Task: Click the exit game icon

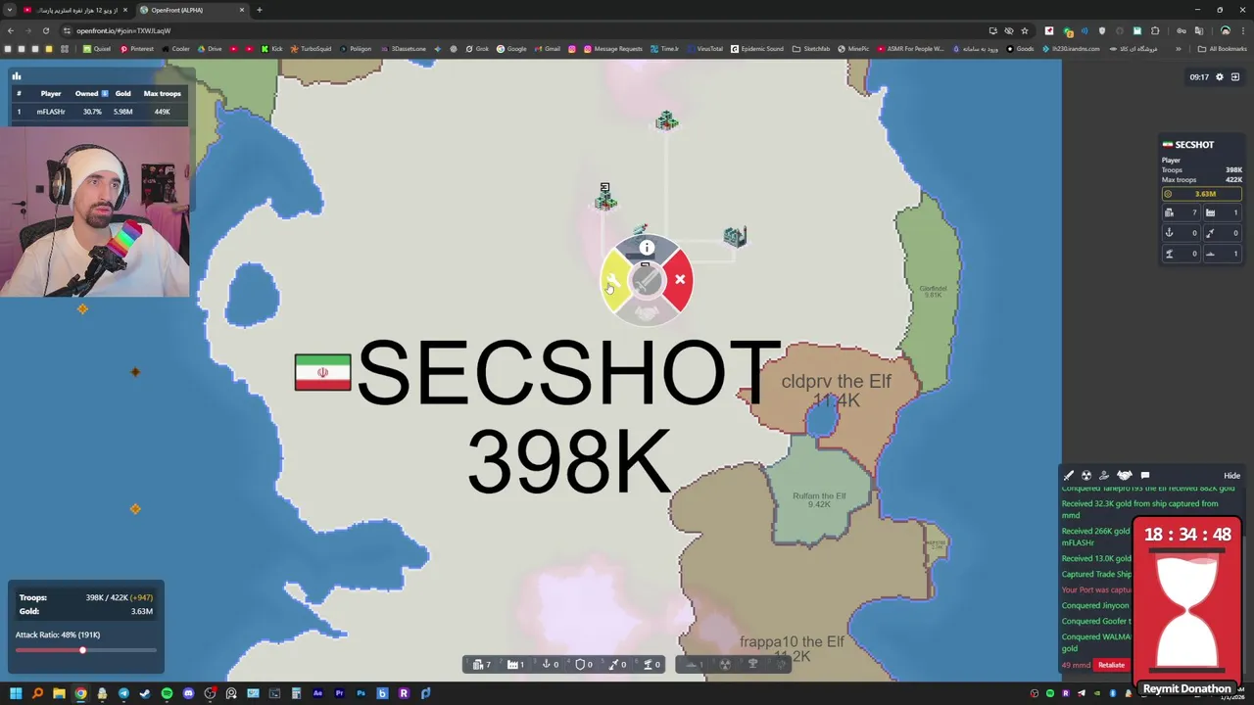Action: click(1235, 76)
